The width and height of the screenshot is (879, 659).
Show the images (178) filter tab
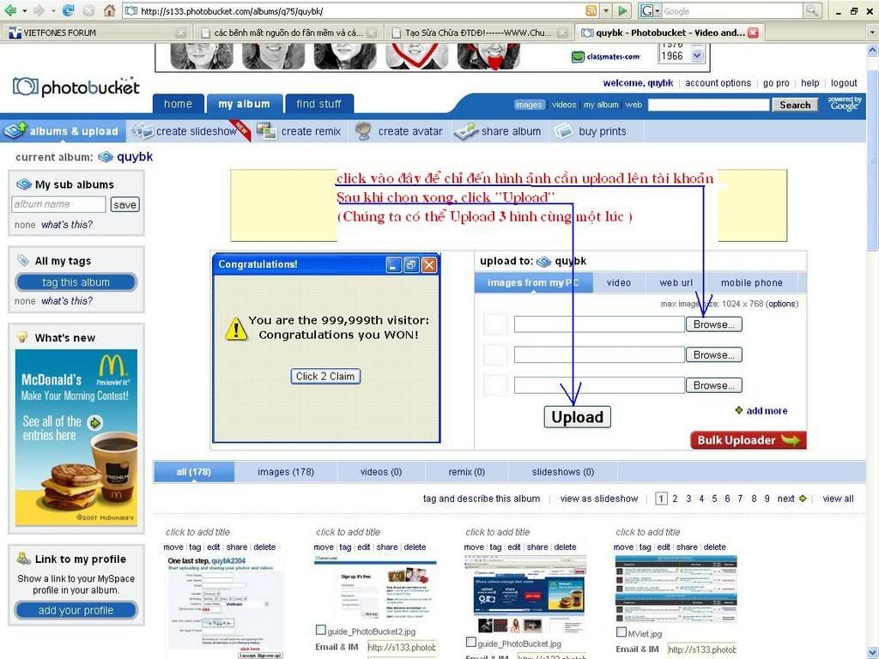pyautogui.click(x=286, y=472)
